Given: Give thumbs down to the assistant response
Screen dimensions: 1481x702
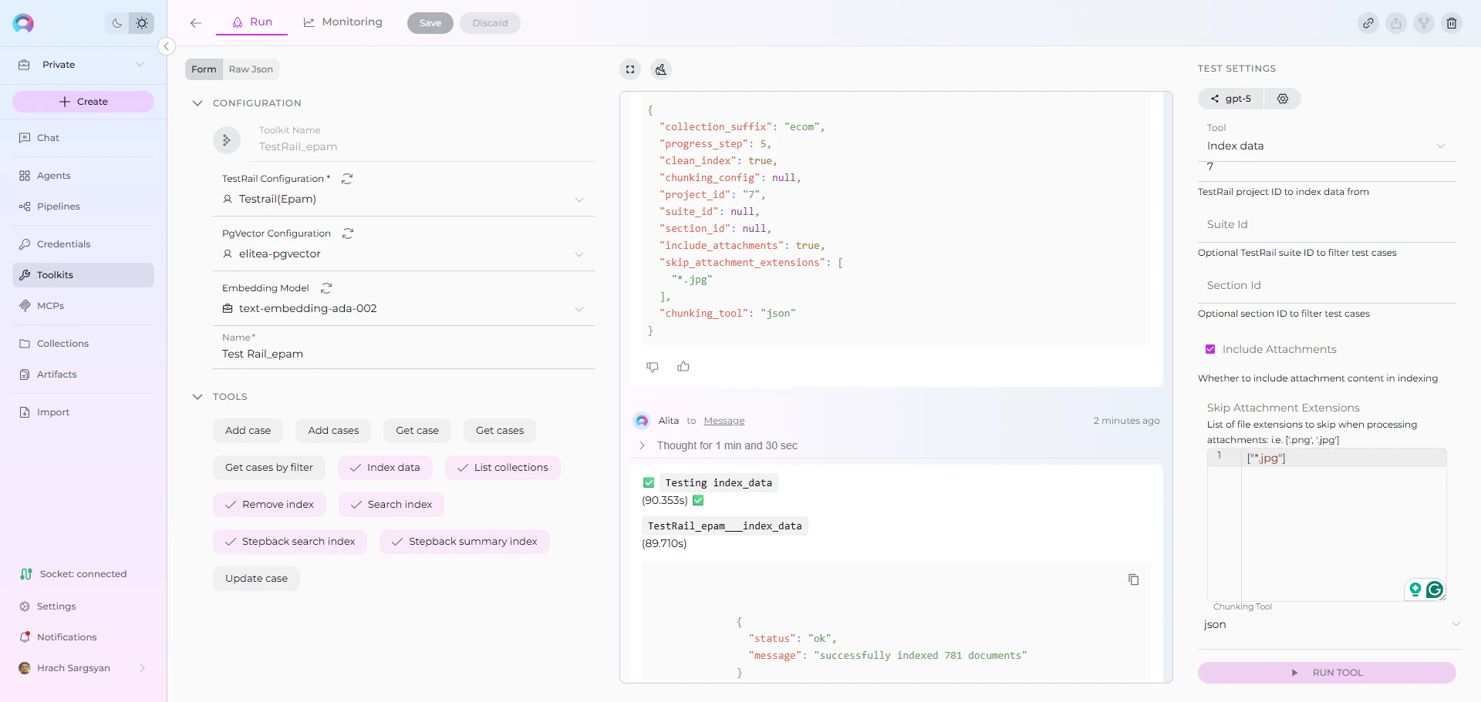Looking at the screenshot, I should 652,367.
